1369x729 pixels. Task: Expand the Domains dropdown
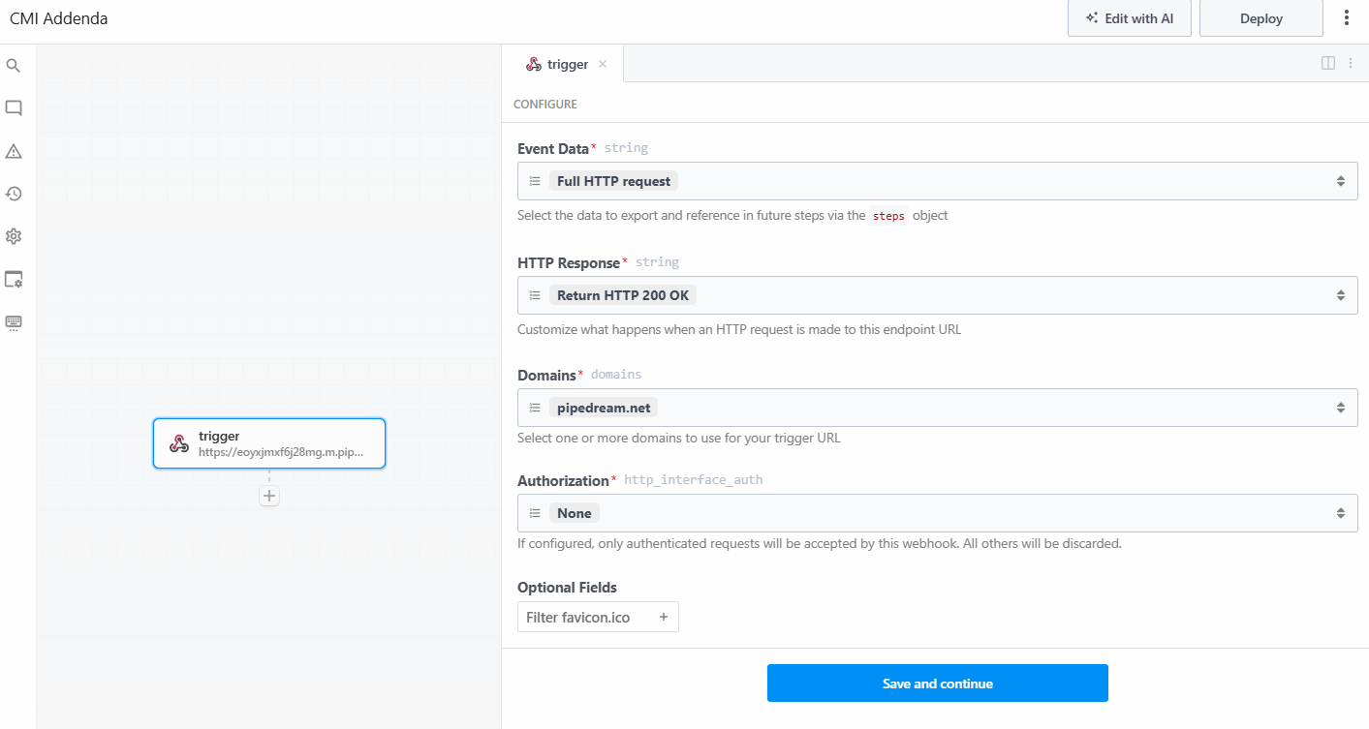(1340, 408)
